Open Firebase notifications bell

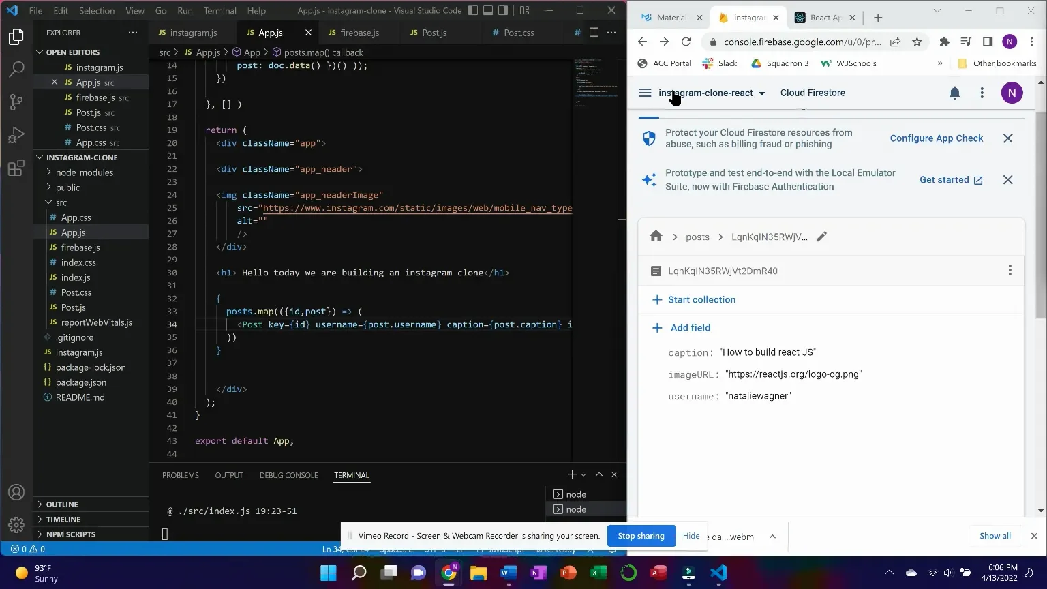point(955,93)
